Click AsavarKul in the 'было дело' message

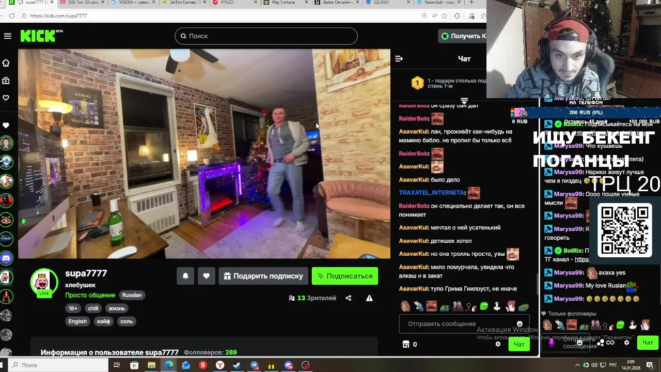coord(414,180)
